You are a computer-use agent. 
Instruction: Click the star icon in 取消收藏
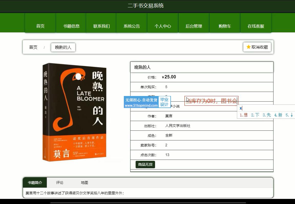point(248,47)
